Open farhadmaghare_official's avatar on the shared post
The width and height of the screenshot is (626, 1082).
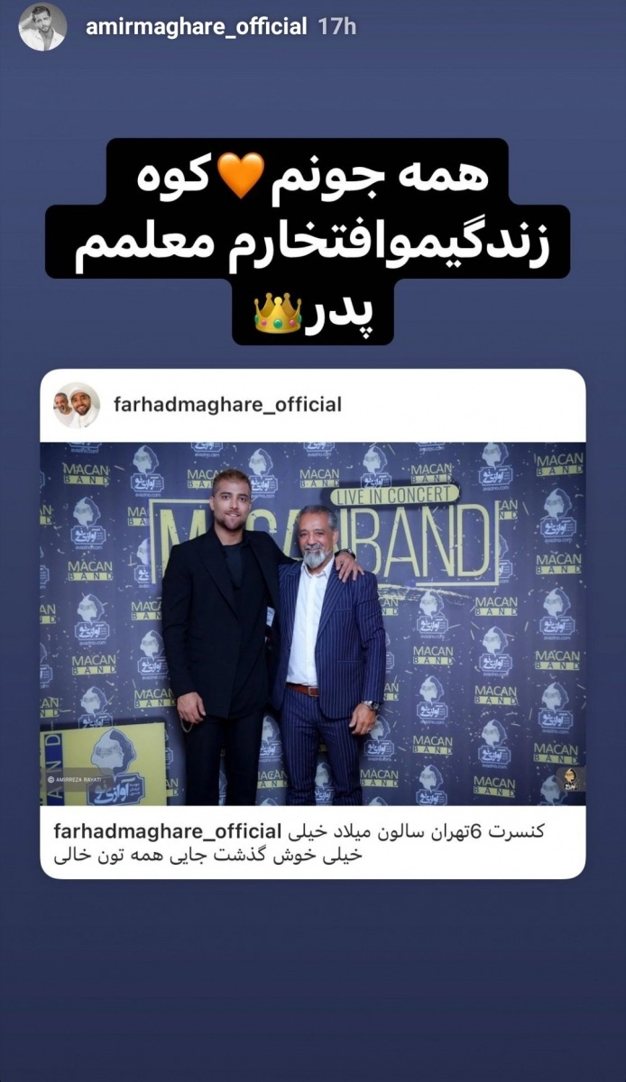77,405
